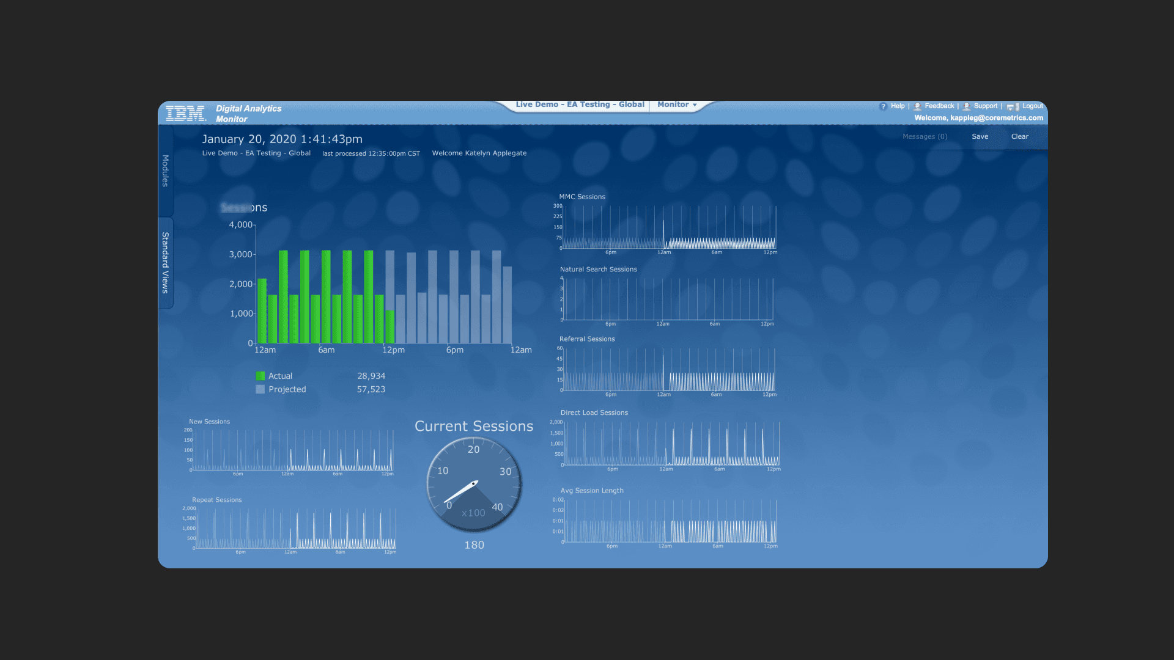The width and height of the screenshot is (1174, 660).
Task: Click the Natural Search Sessions chart title
Action: click(x=599, y=269)
